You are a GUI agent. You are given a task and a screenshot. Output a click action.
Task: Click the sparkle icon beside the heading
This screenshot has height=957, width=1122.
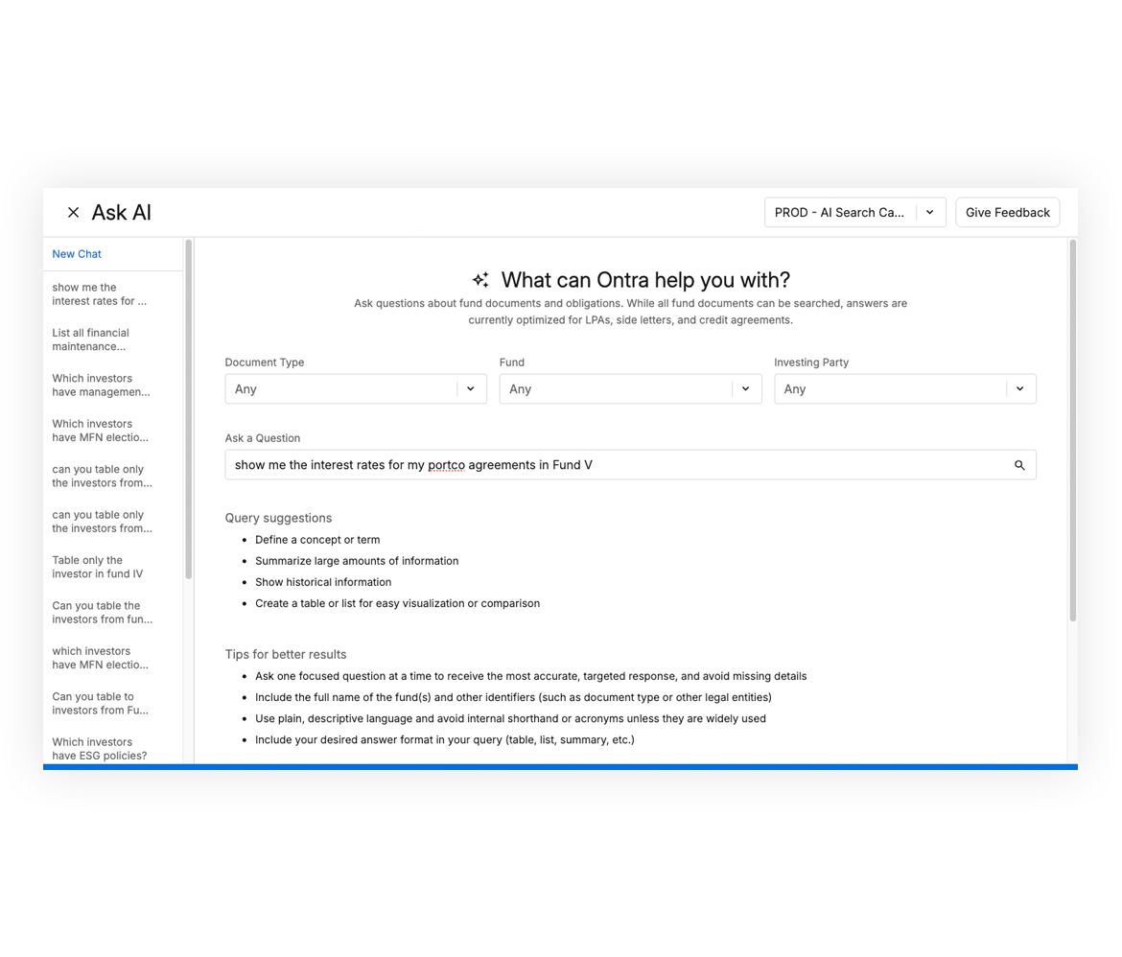(x=480, y=280)
